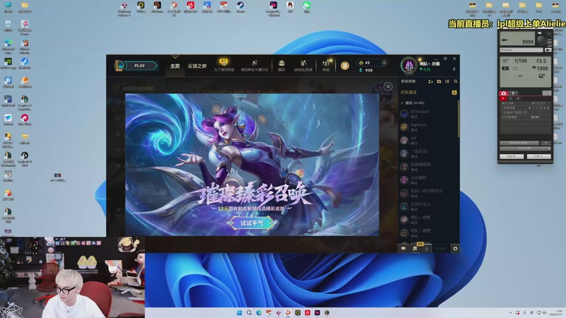Open the 藏品 collection icon

[x=282, y=65]
